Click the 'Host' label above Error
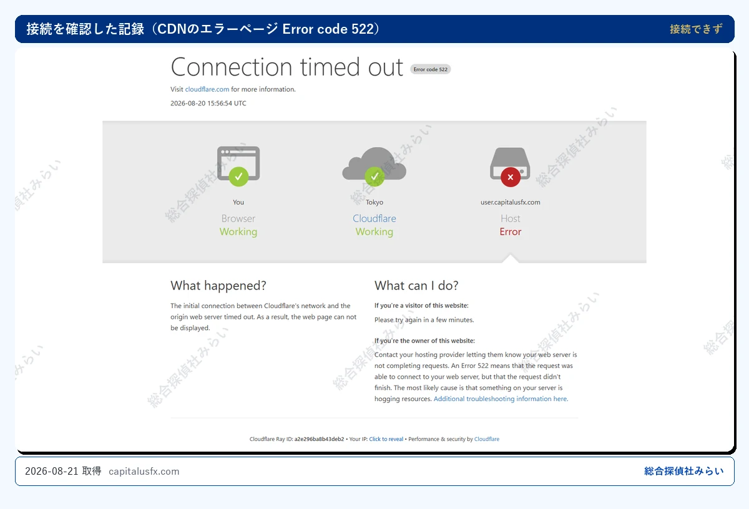This screenshot has height=509, width=749. (511, 218)
